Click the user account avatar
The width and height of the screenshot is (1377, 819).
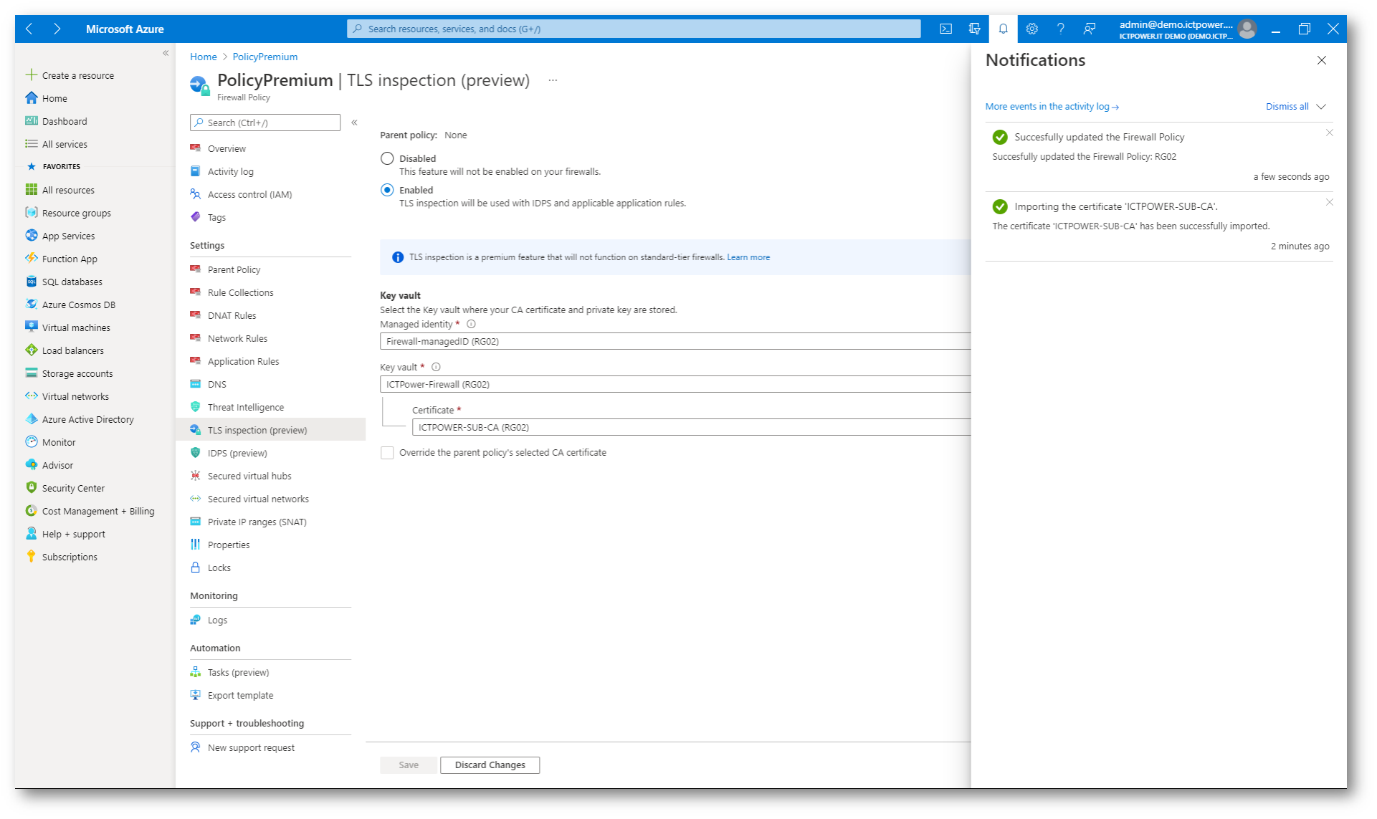(x=1247, y=29)
